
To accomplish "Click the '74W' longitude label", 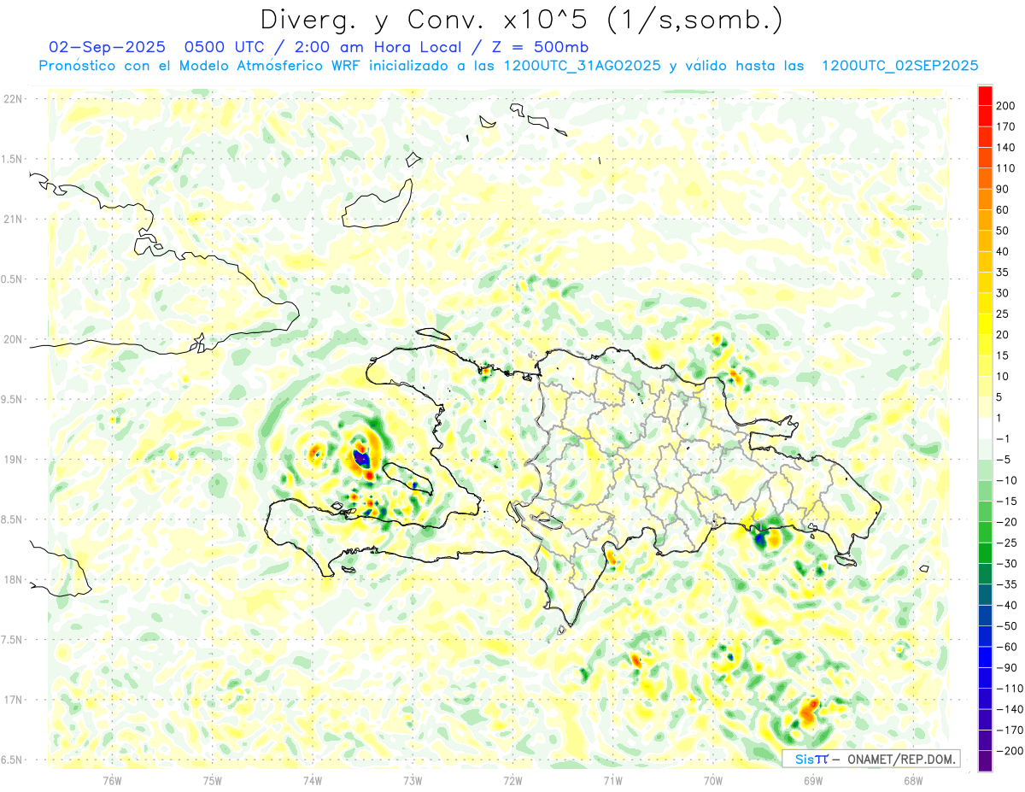I will [313, 781].
